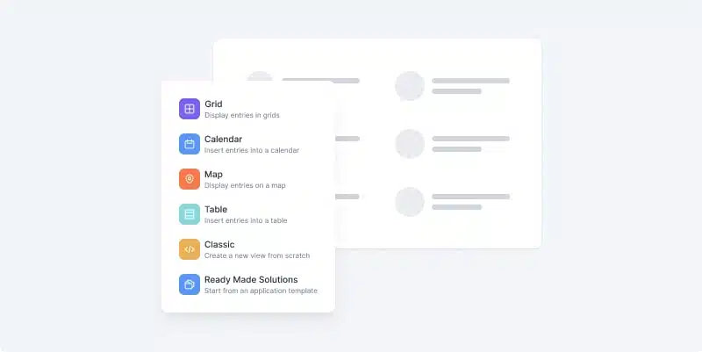Select the Classic view title
The image size is (702, 352).
(x=219, y=245)
